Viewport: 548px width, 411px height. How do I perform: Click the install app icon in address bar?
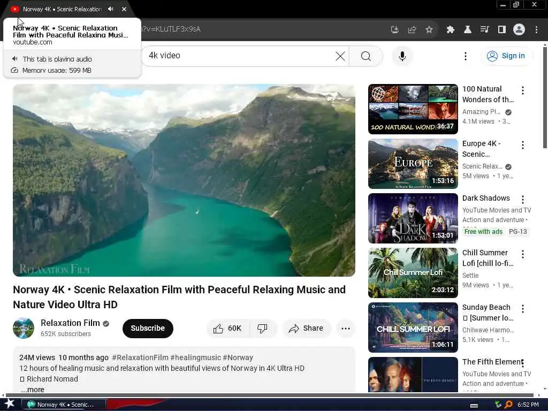(395, 30)
